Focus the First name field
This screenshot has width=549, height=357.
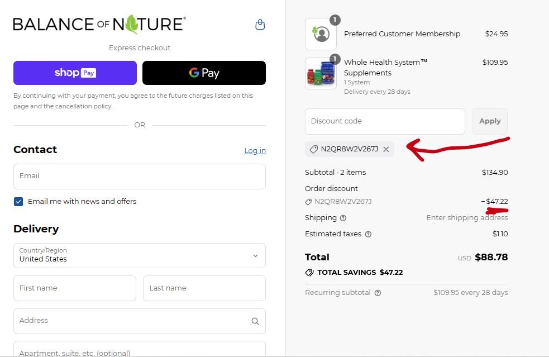click(x=75, y=288)
